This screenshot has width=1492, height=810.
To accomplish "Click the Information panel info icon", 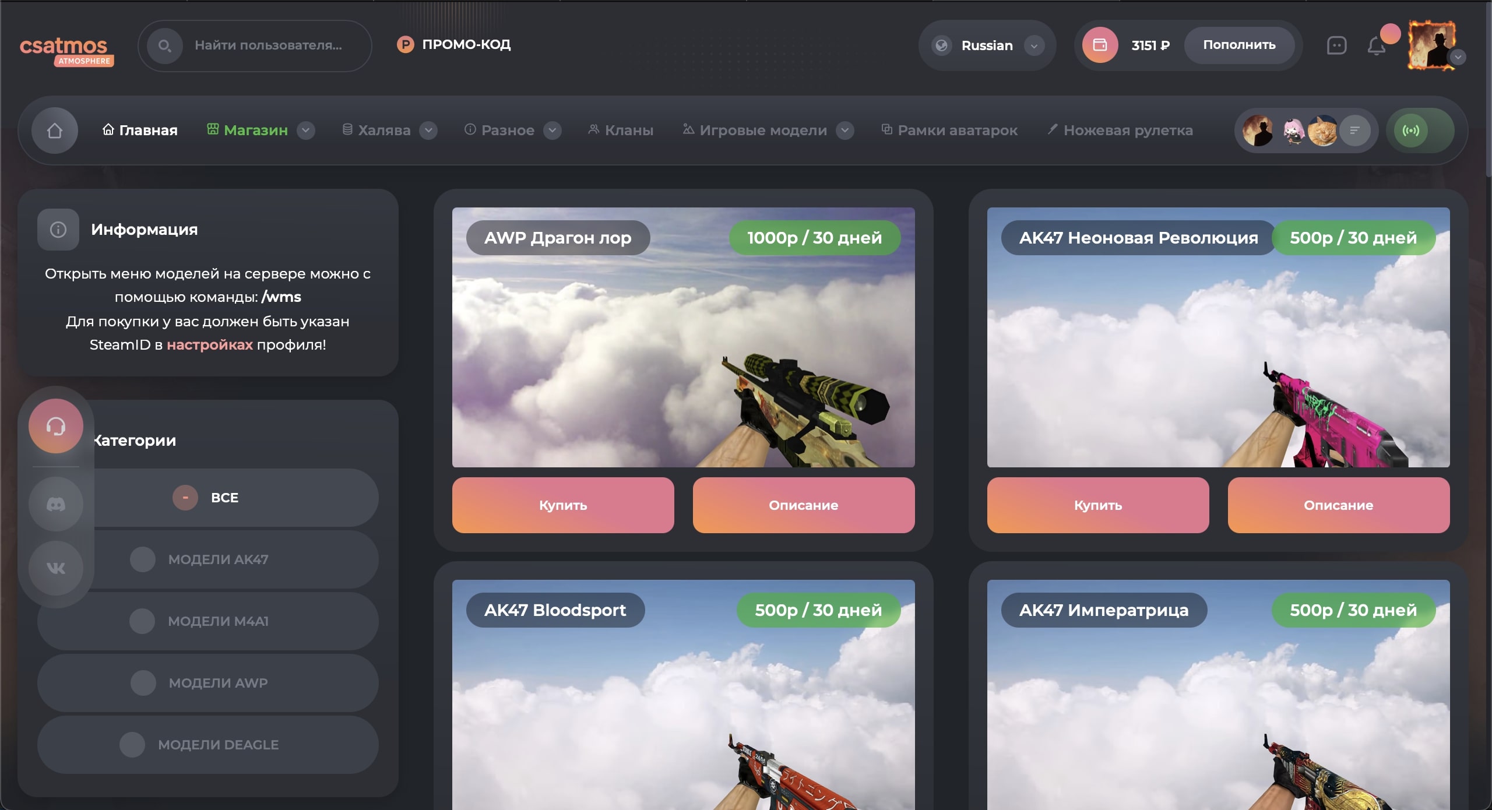I will [58, 230].
